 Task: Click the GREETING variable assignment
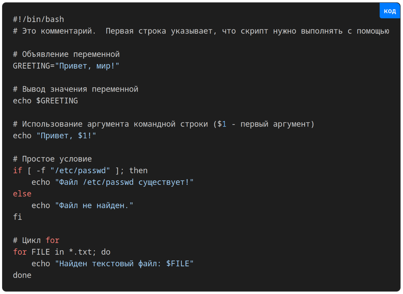point(31,66)
